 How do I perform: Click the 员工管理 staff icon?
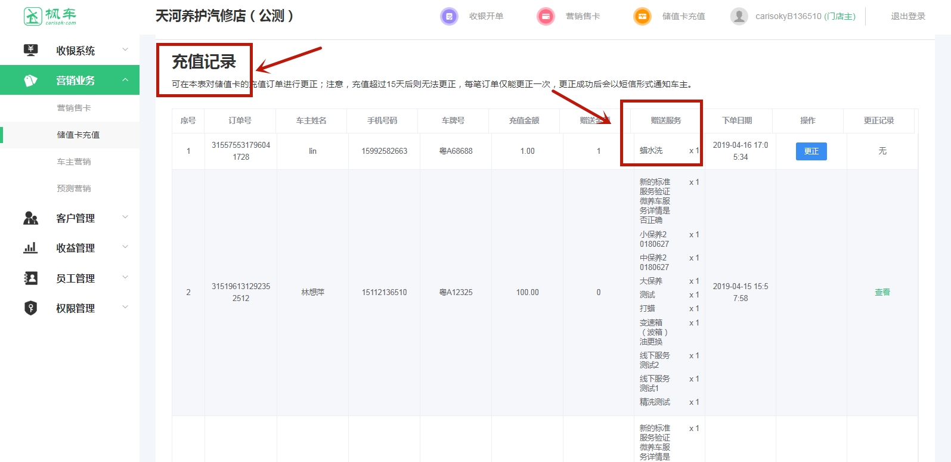click(x=30, y=278)
